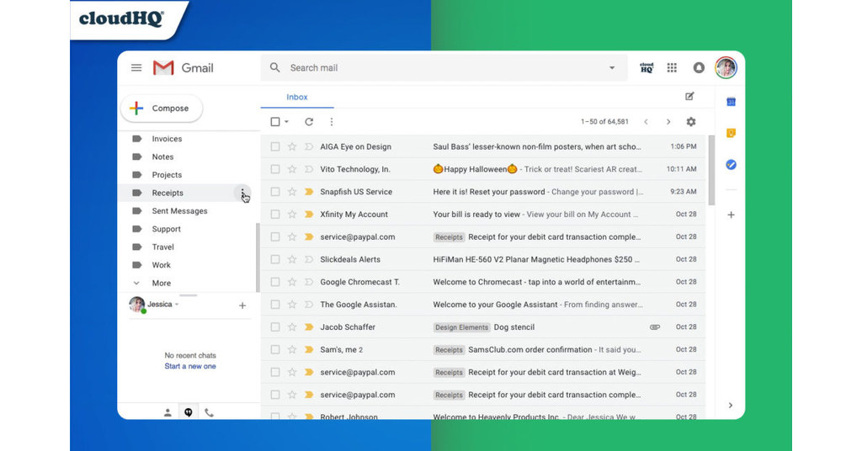Start a new chat plus icon next to Jessica
The height and width of the screenshot is (451, 862).
pos(242,305)
